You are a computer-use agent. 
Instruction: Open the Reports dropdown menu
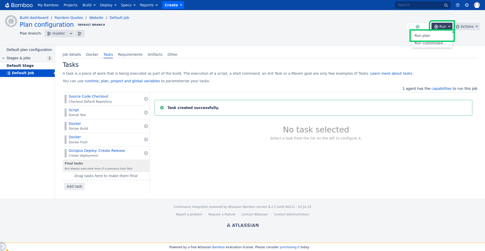click(x=149, y=5)
